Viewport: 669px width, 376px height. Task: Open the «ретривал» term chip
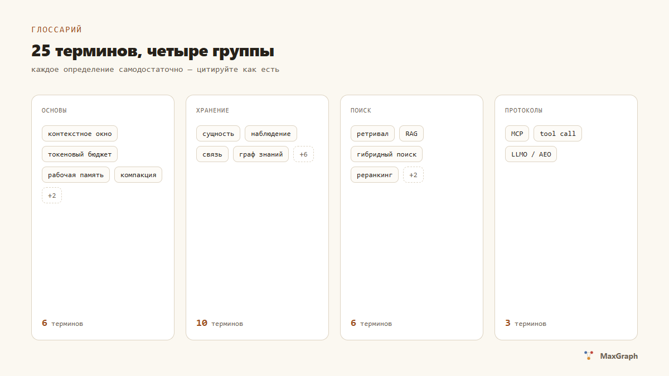(372, 134)
